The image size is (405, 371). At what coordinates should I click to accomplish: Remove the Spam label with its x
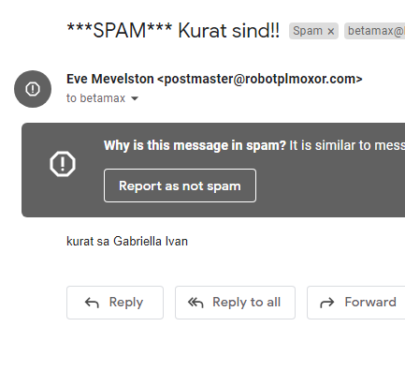(x=331, y=31)
